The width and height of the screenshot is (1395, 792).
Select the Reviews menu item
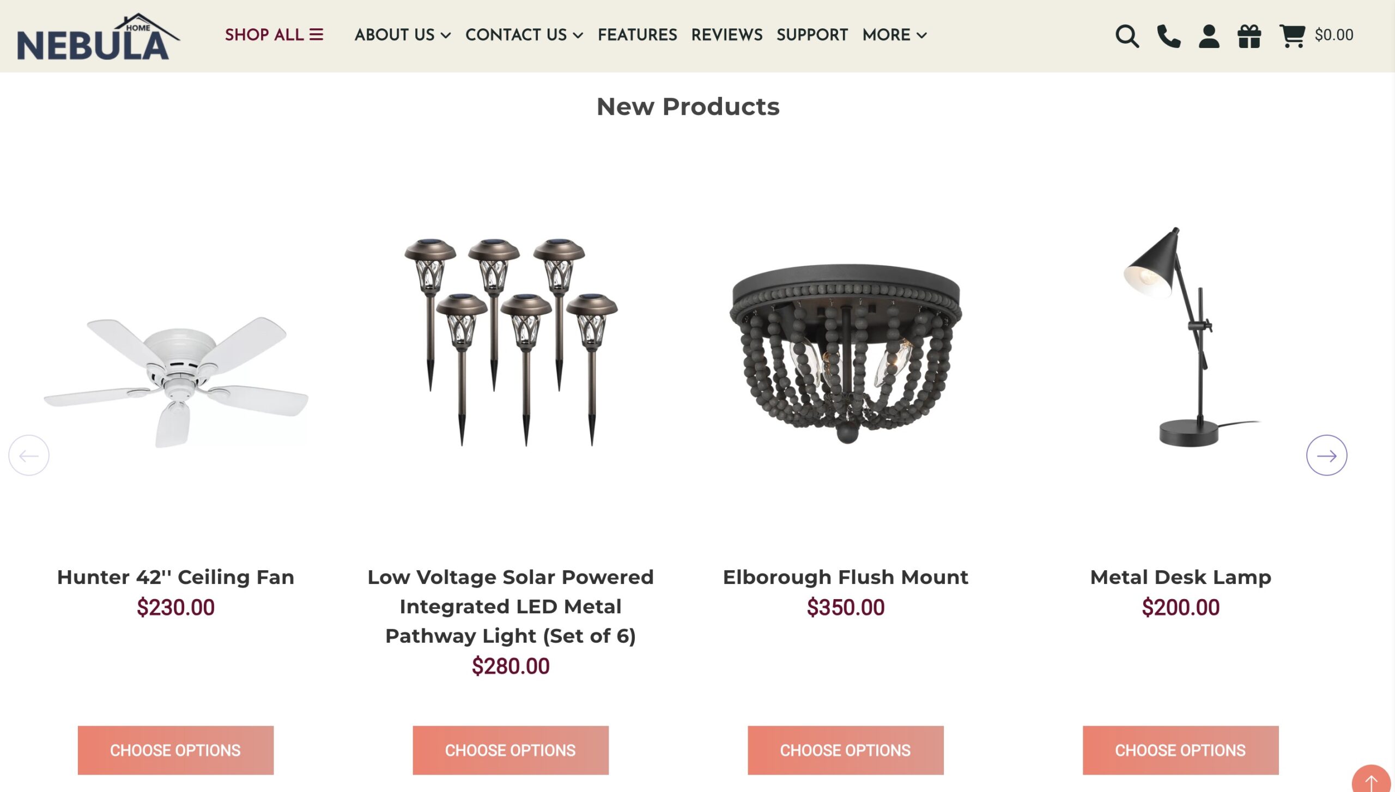click(x=726, y=35)
